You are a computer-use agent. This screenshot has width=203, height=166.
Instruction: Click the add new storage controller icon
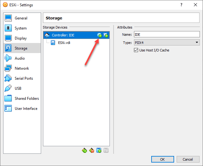[x=84, y=150]
